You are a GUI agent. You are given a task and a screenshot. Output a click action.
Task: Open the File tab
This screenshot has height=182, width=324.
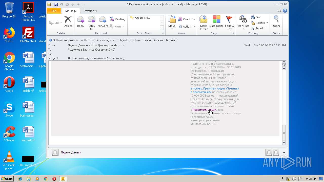pyautogui.click(x=54, y=11)
